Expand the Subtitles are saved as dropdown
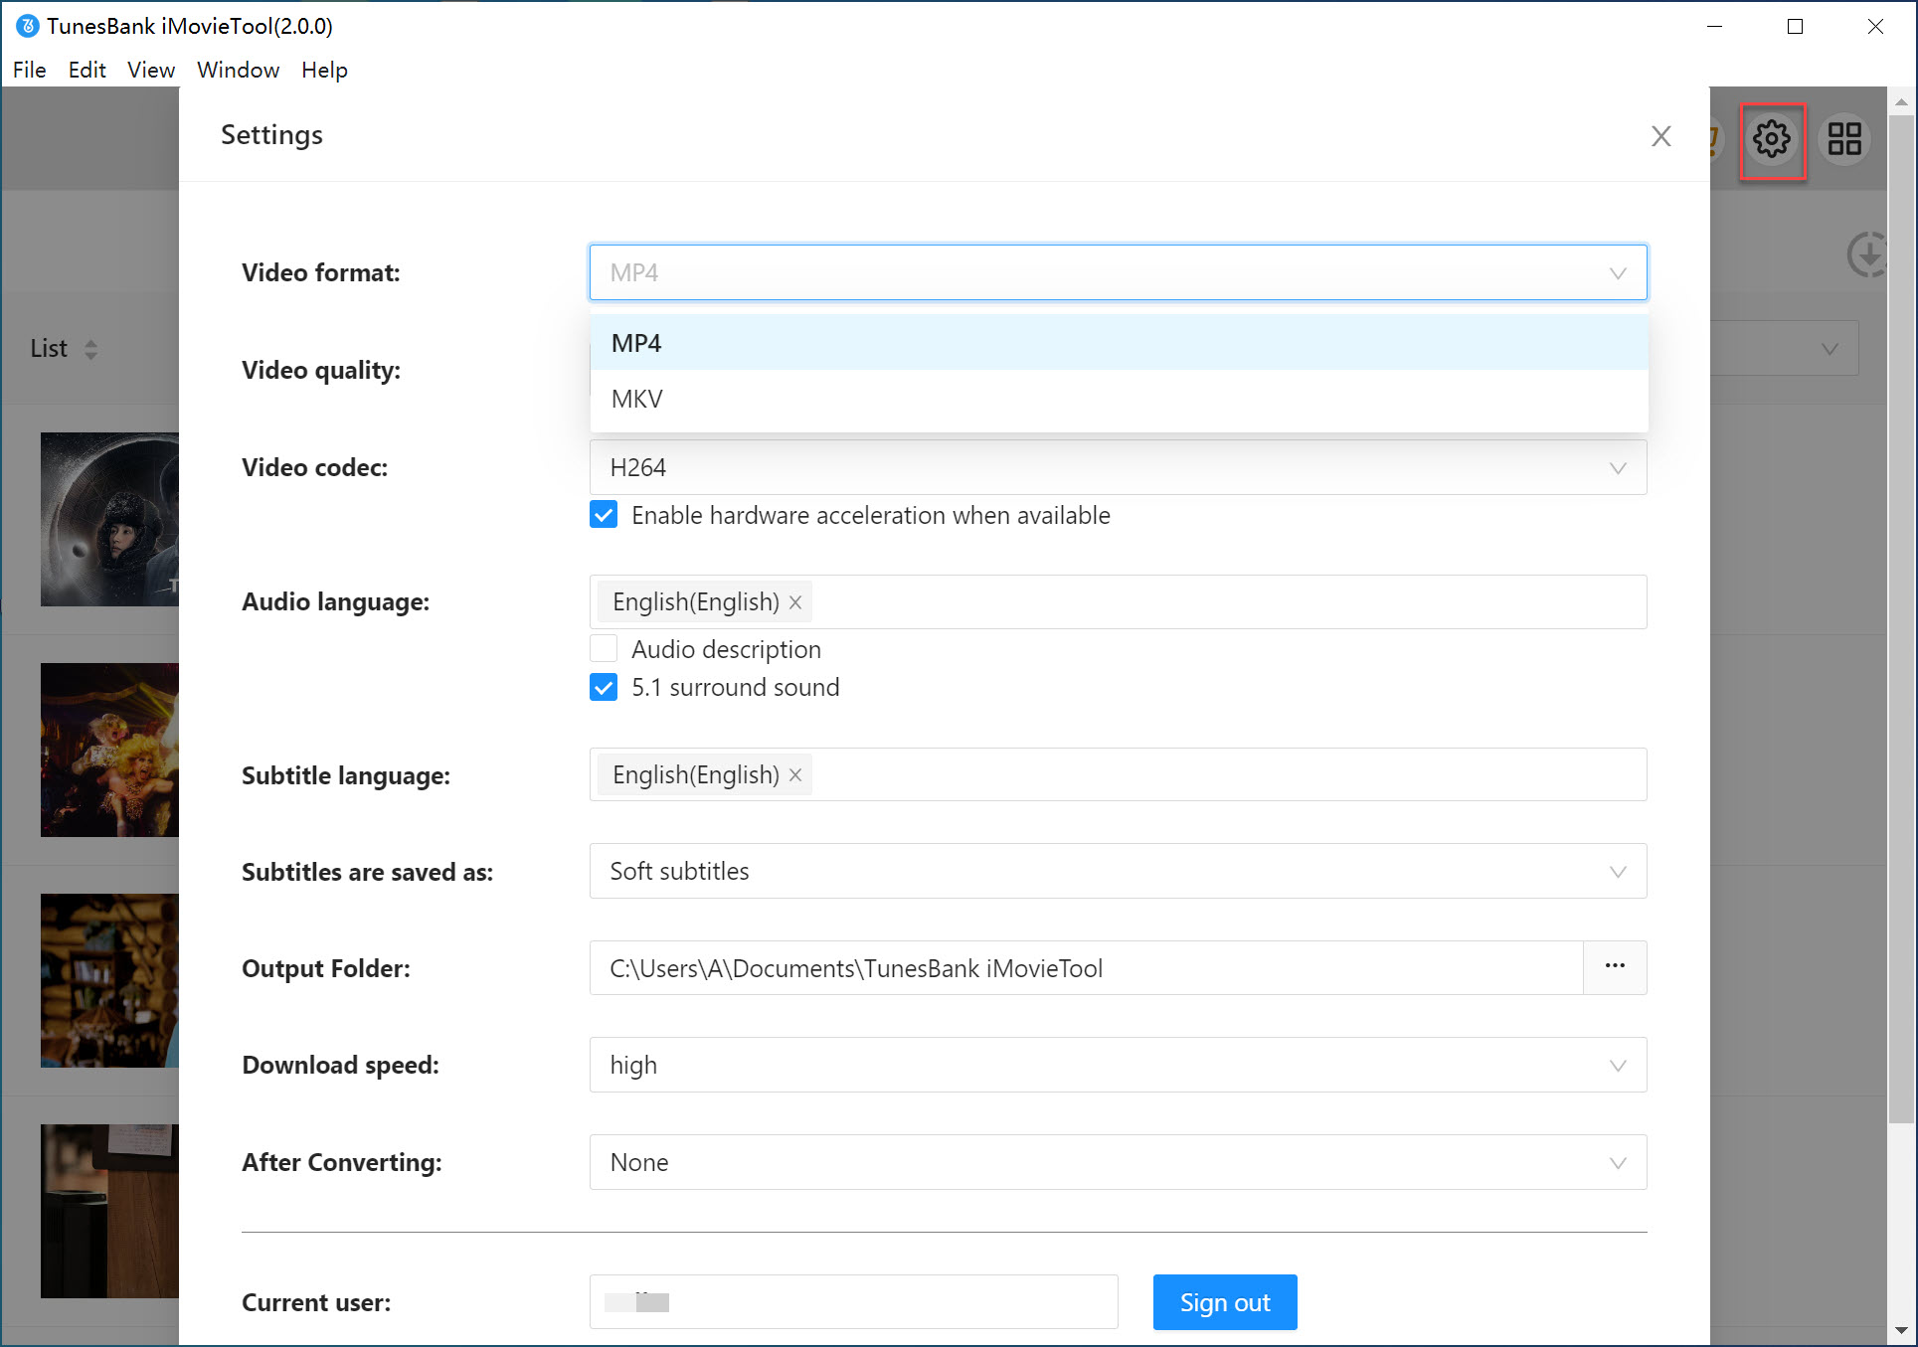Viewport: 1918px width, 1347px height. coord(1615,872)
